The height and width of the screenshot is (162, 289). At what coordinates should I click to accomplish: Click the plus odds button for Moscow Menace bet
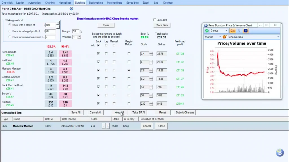pyautogui.click(x=108, y=126)
